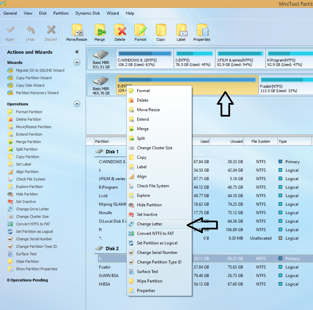Open the Help menu
313x310 pixels.
point(130,13)
